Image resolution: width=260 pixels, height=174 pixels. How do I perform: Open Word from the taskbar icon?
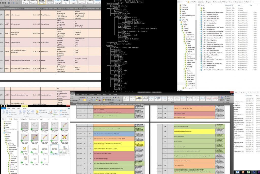pyautogui.click(x=237, y=172)
